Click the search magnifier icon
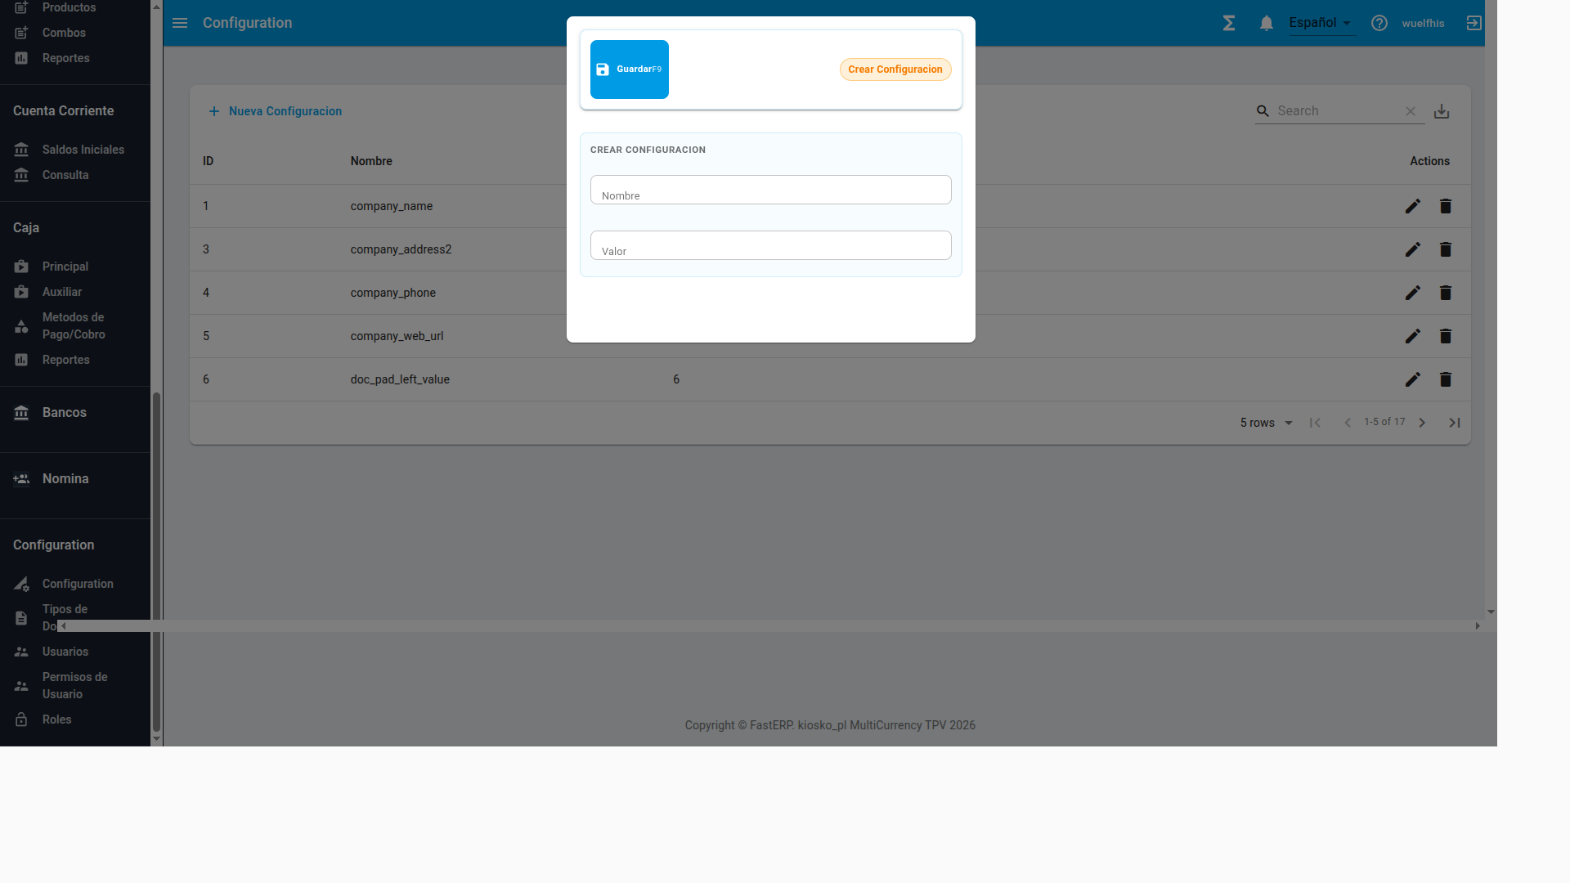 pyautogui.click(x=1263, y=111)
